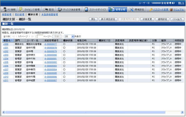Click the スマートデバイス phone icon
Image resolution: width=186 pixels, height=117 pixels.
86,10
